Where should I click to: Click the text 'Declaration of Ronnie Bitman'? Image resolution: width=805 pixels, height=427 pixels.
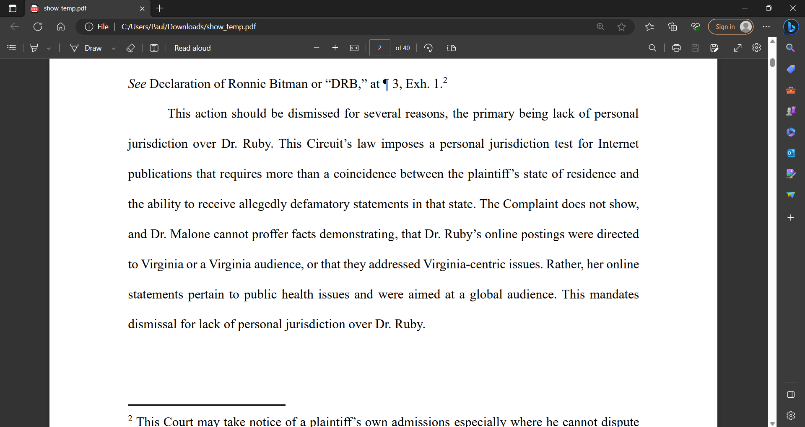[229, 84]
